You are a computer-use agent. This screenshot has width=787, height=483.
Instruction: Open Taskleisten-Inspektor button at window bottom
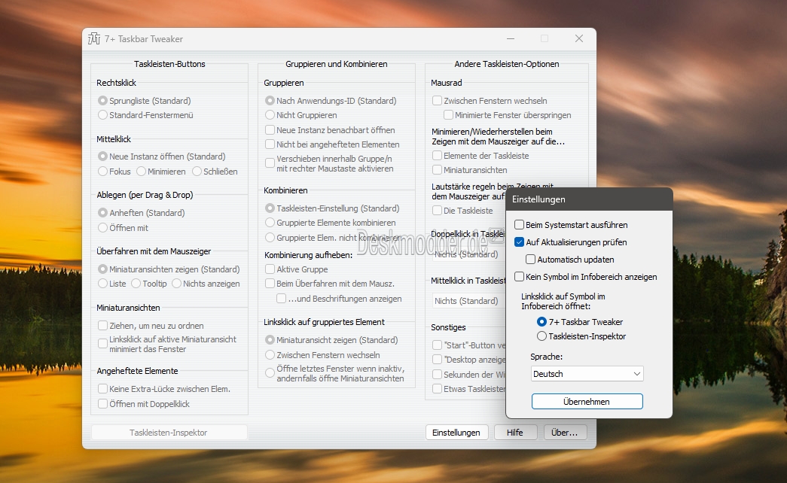tap(169, 433)
